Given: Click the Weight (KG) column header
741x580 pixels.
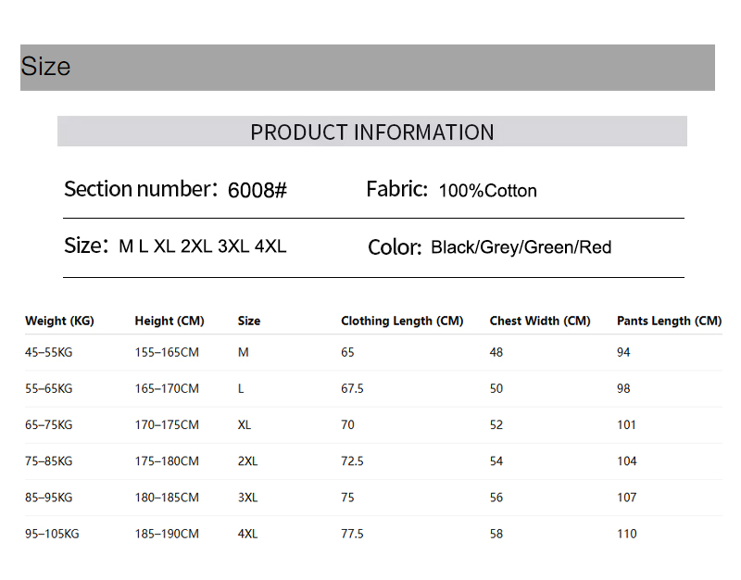Looking at the screenshot, I should 59,321.
